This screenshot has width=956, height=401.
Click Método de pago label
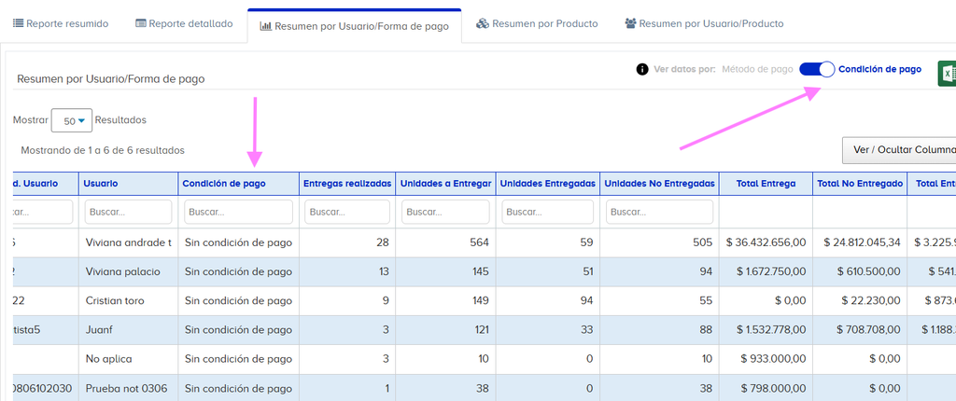pos(757,69)
